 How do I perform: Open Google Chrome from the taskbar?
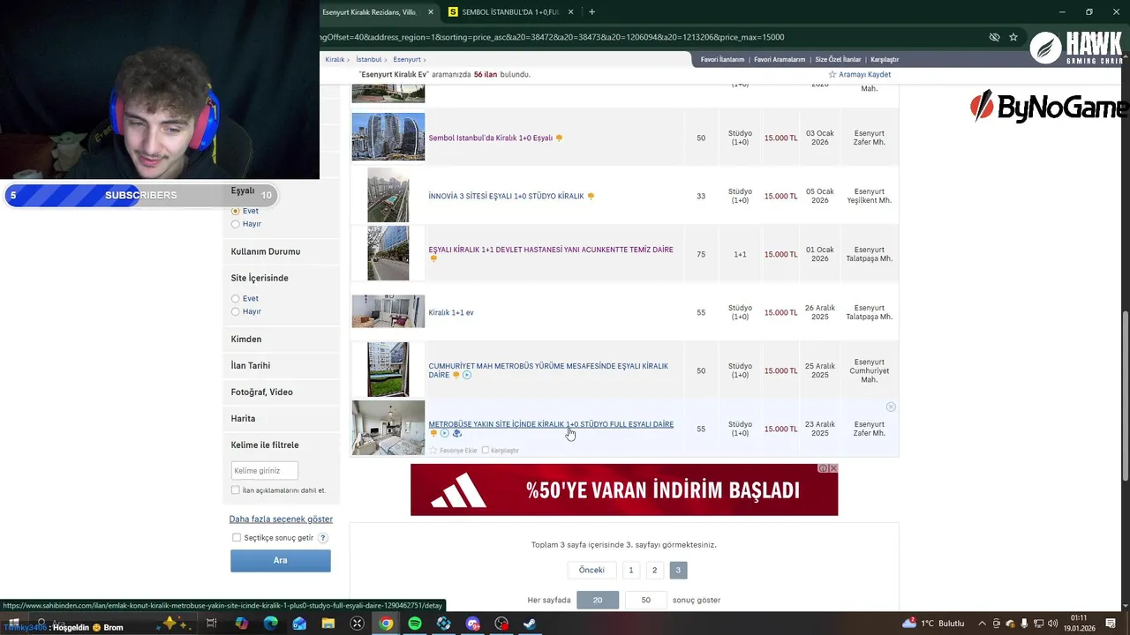tap(386, 624)
